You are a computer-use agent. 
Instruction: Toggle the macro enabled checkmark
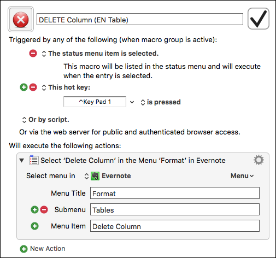(x=259, y=19)
